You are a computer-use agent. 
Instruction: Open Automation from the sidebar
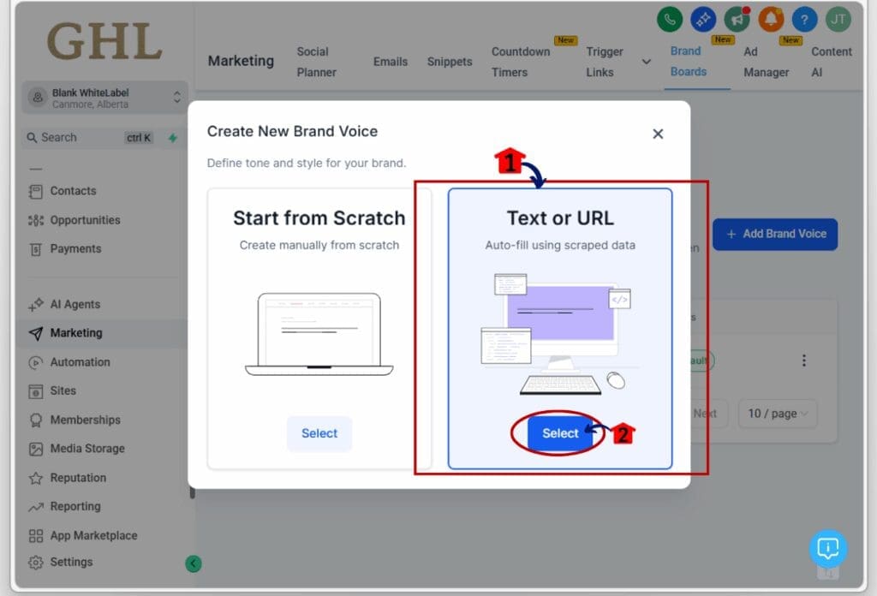[x=80, y=362]
